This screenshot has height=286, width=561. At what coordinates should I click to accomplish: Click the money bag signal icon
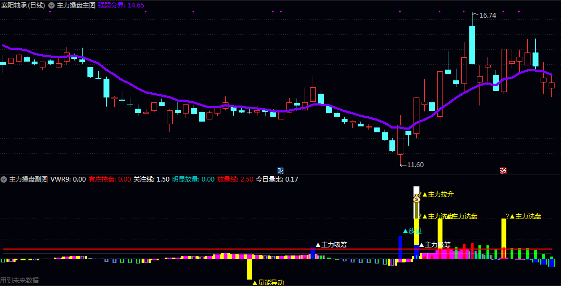(416, 199)
